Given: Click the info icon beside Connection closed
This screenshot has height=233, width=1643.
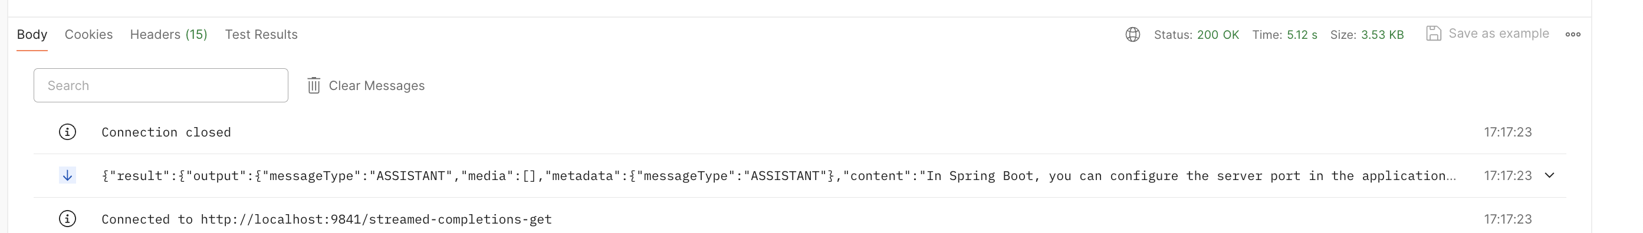Looking at the screenshot, I should tap(68, 132).
